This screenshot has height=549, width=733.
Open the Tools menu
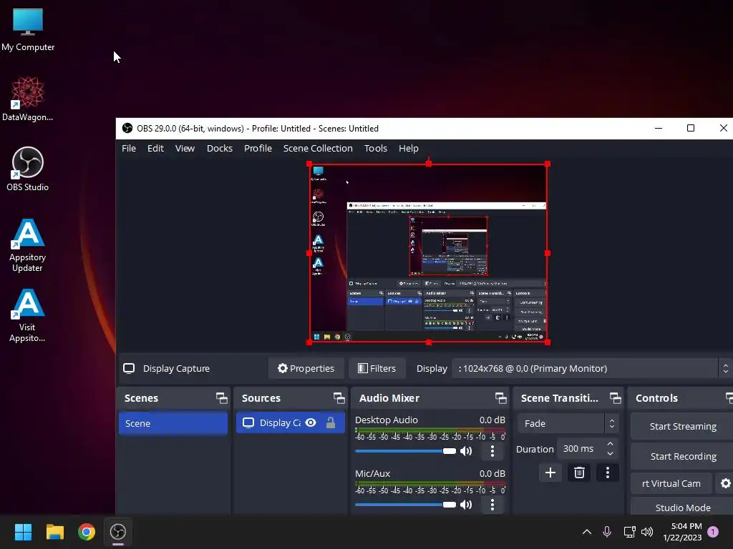click(x=376, y=148)
